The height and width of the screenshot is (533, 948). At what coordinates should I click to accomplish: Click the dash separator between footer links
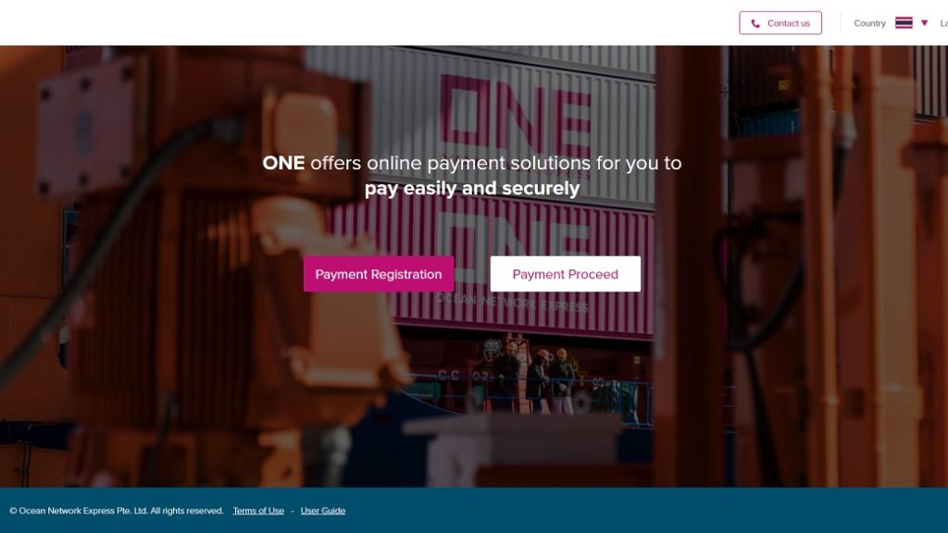coord(292,511)
